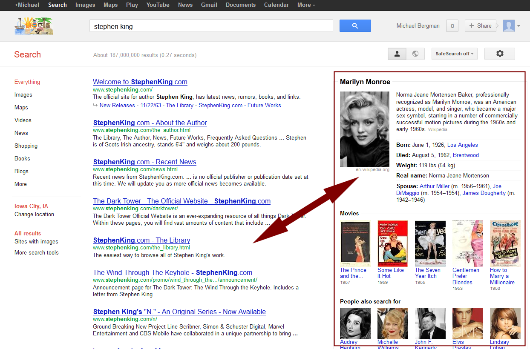
Task: Expand More in the left sidebar
Action: (20, 184)
